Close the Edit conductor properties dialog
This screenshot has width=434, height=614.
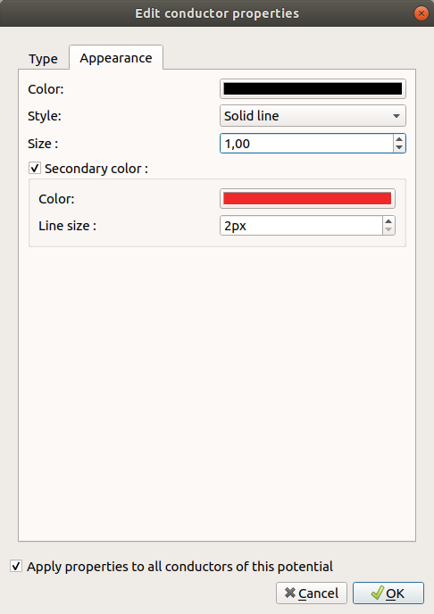(x=421, y=13)
